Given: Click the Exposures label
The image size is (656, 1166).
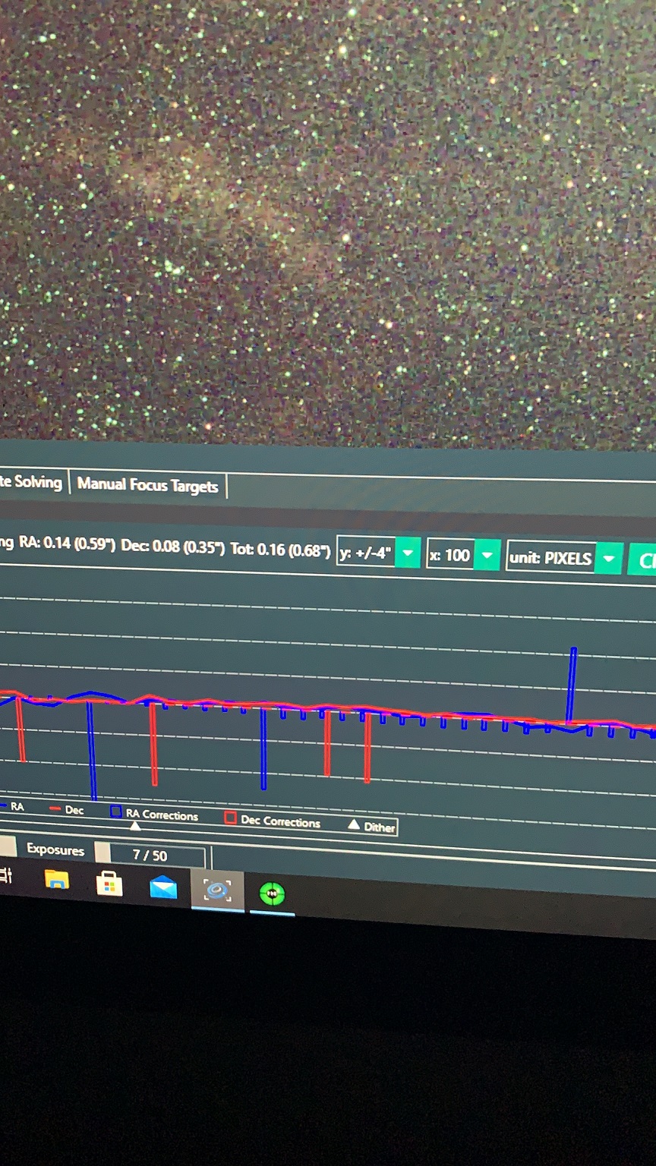Looking at the screenshot, I should 55,849.
